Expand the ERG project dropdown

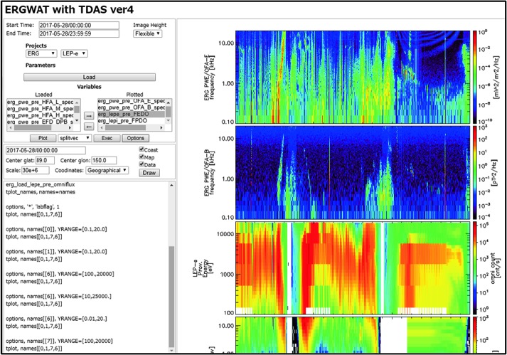tap(42, 53)
